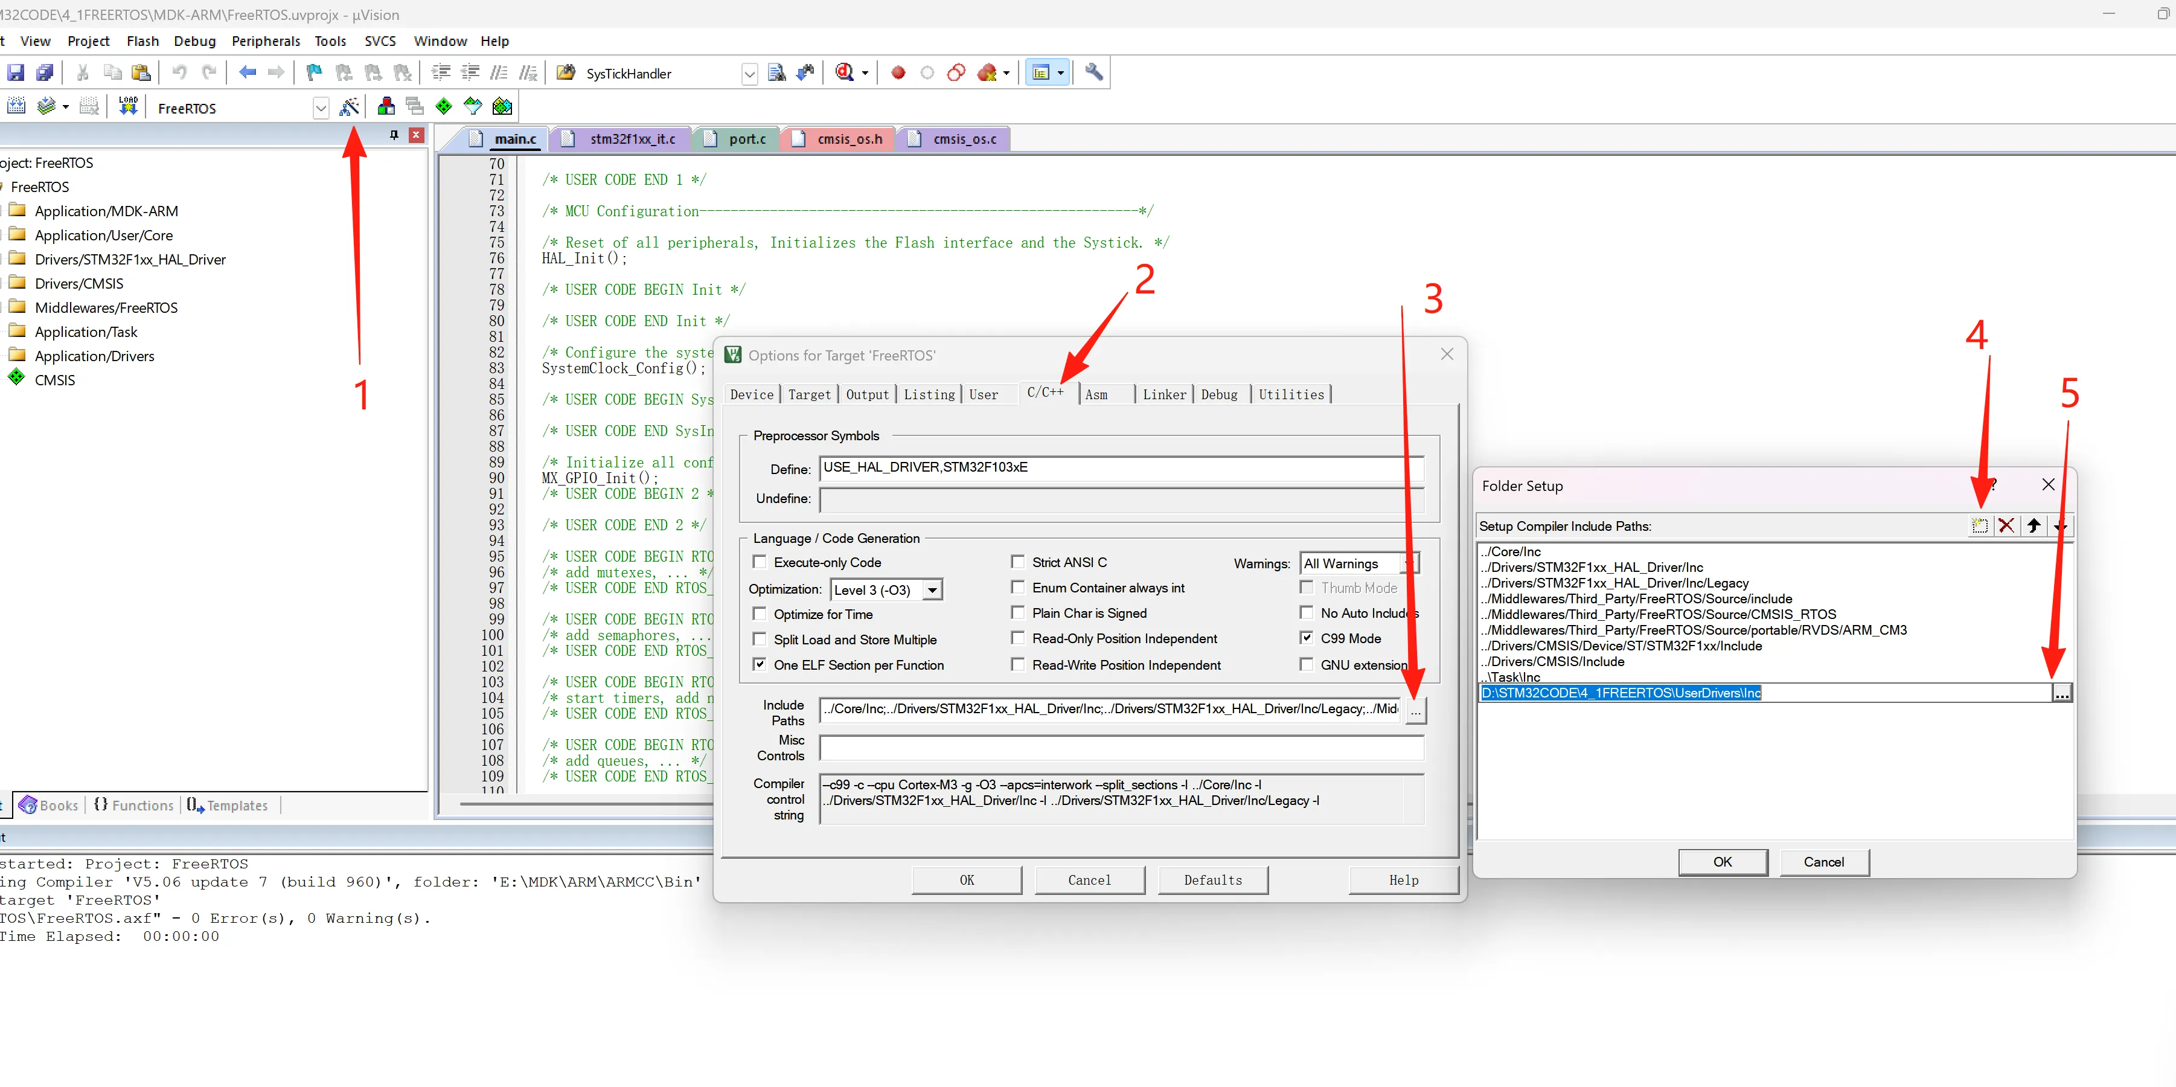Click Manage Run-Time Environment green diamond icon
Viewport: 2176px width, 1087px height.
tap(444, 106)
